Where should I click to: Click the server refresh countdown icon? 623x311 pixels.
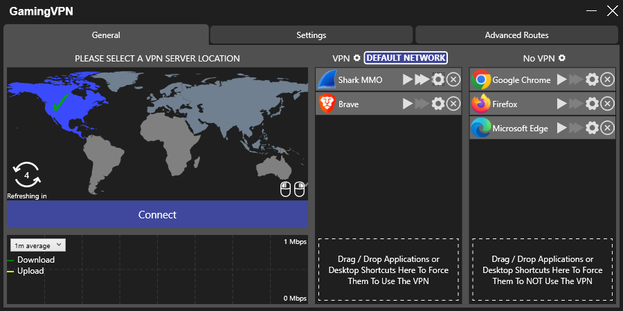pos(26,176)
